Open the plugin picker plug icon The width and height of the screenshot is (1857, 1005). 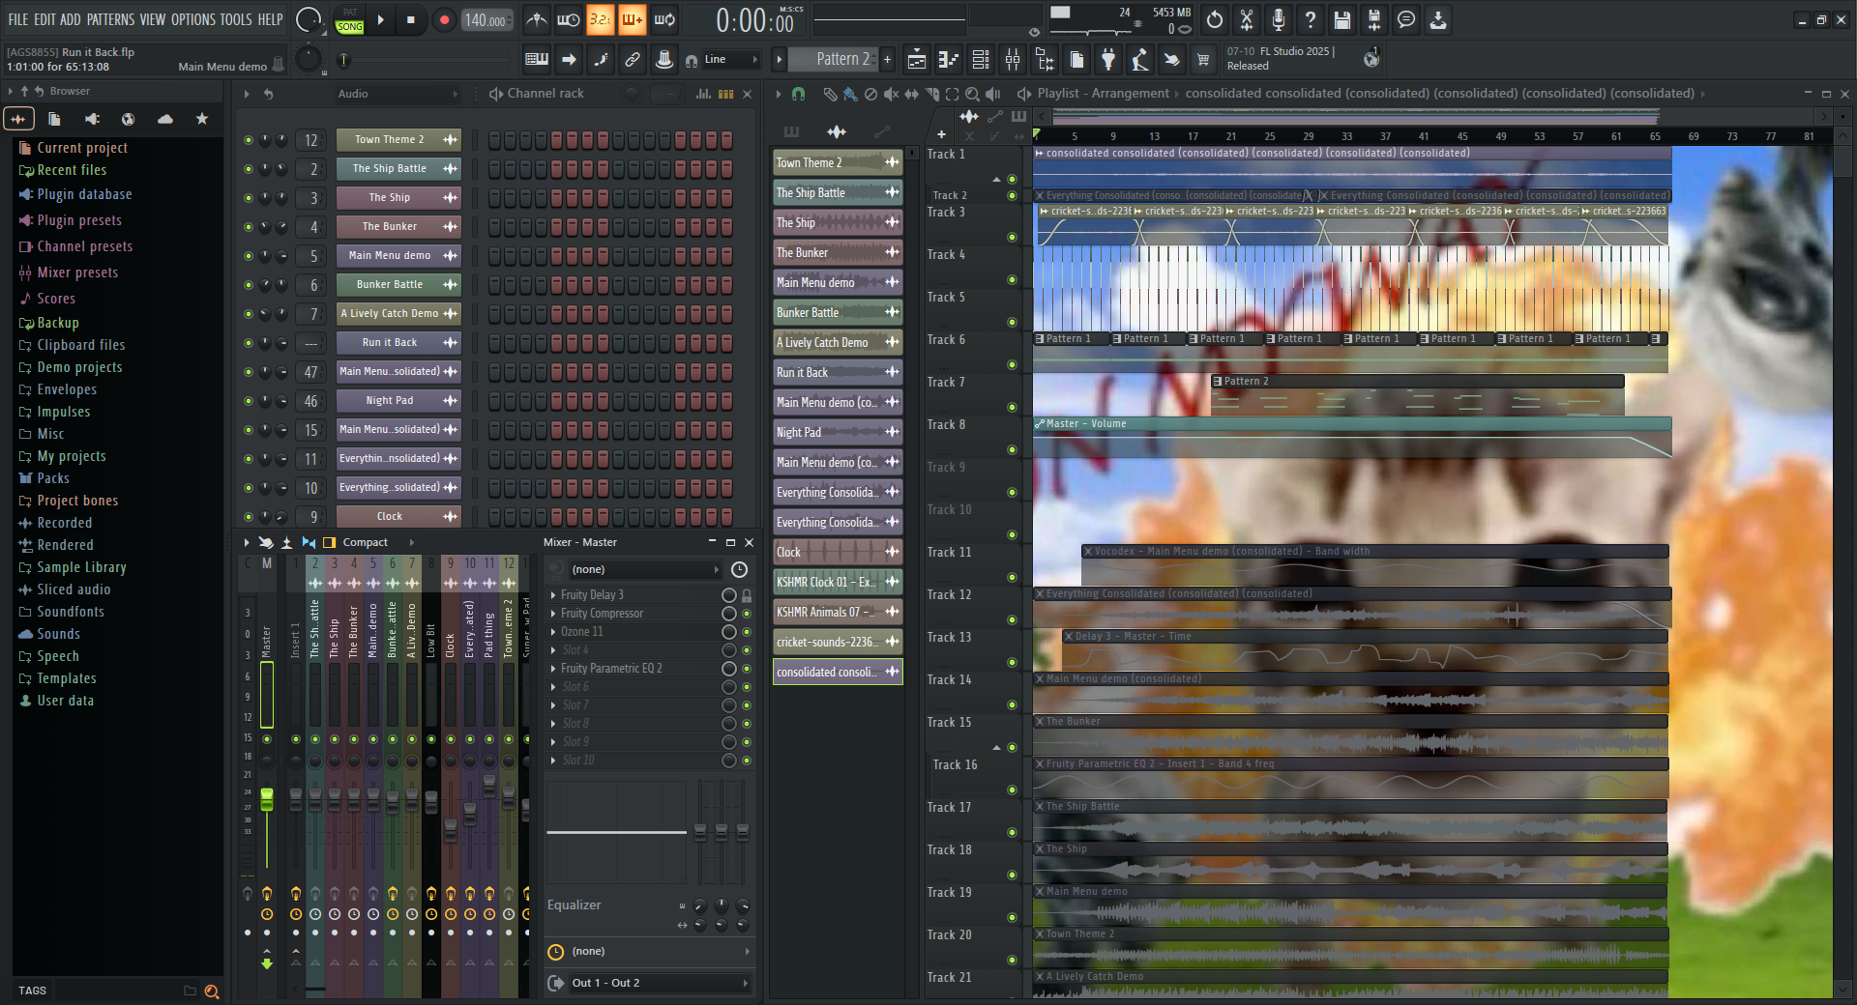click(x=1108, y=60)
